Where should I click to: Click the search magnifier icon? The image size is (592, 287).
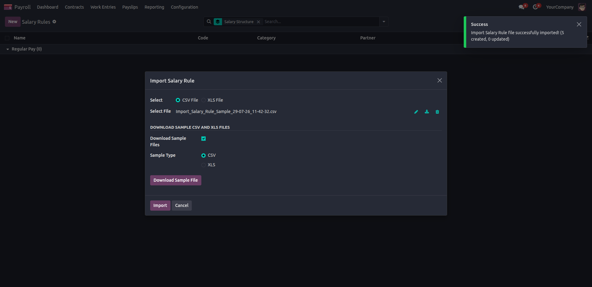coord(209,22)
